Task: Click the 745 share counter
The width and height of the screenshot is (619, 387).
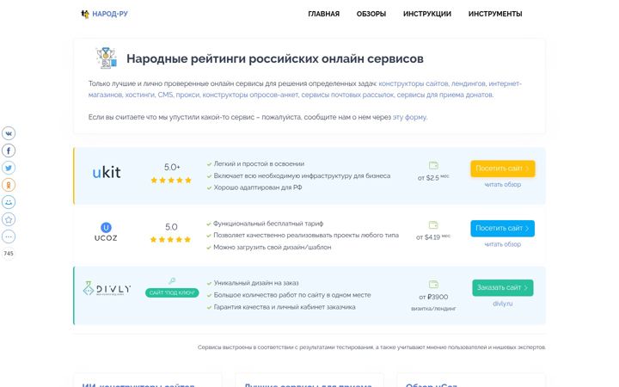Action: coord(9,254)
